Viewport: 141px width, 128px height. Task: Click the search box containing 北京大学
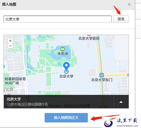coord(58,19)
